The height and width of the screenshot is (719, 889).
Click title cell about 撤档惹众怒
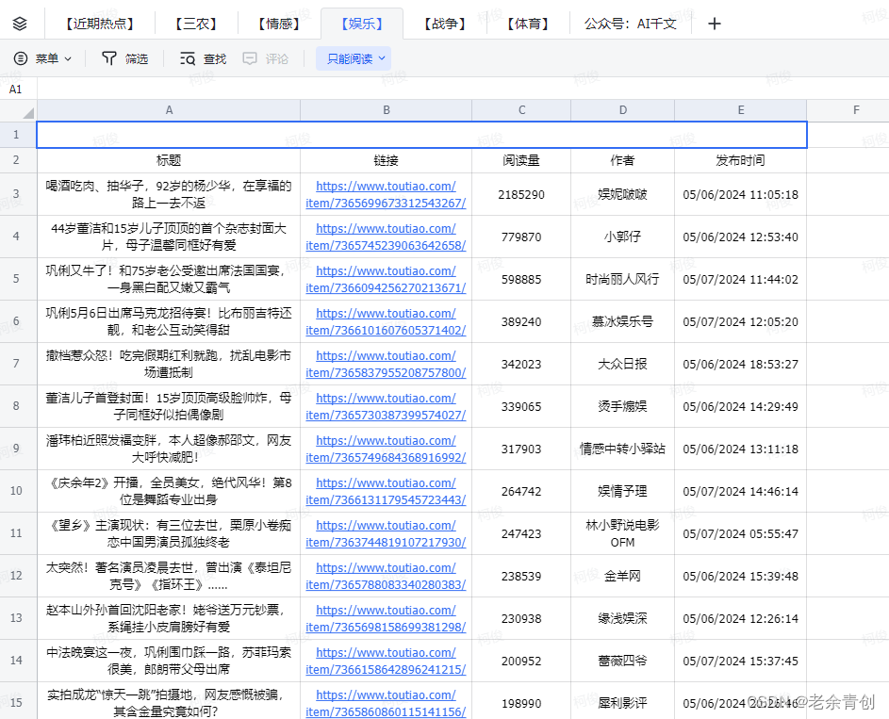pos(169,364)
